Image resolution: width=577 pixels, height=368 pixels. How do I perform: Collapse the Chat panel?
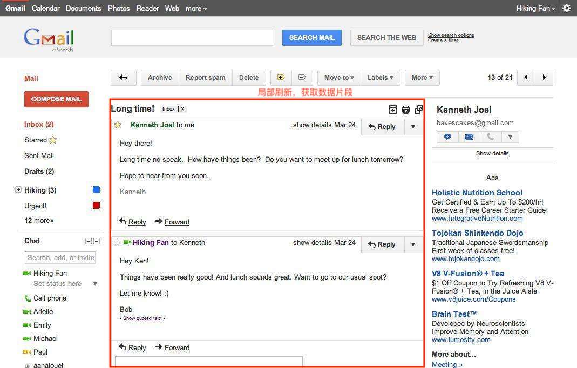(x=97, y=241)
